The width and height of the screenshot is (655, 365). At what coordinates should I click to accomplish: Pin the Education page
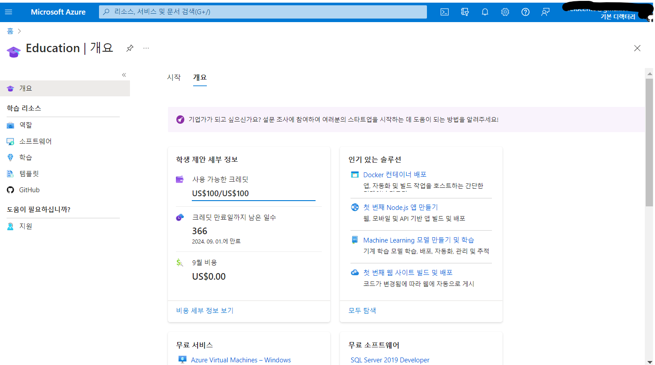click(130, 48)
